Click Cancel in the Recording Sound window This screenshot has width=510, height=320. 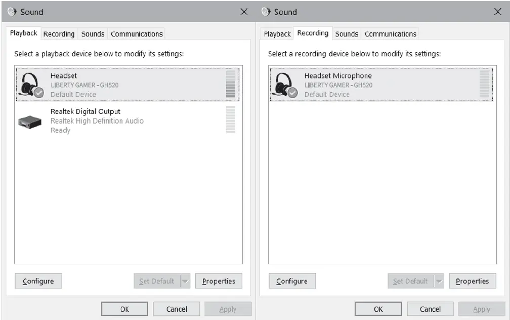pyautogui.click(x=430, y=309)
